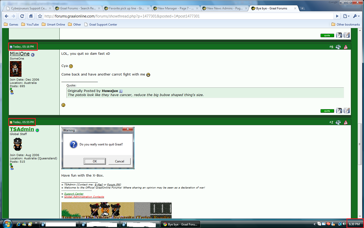Click the quick reply icon on MiniOne's post
Viewport: 364px width, 228px height.
[x=347, y=111]
